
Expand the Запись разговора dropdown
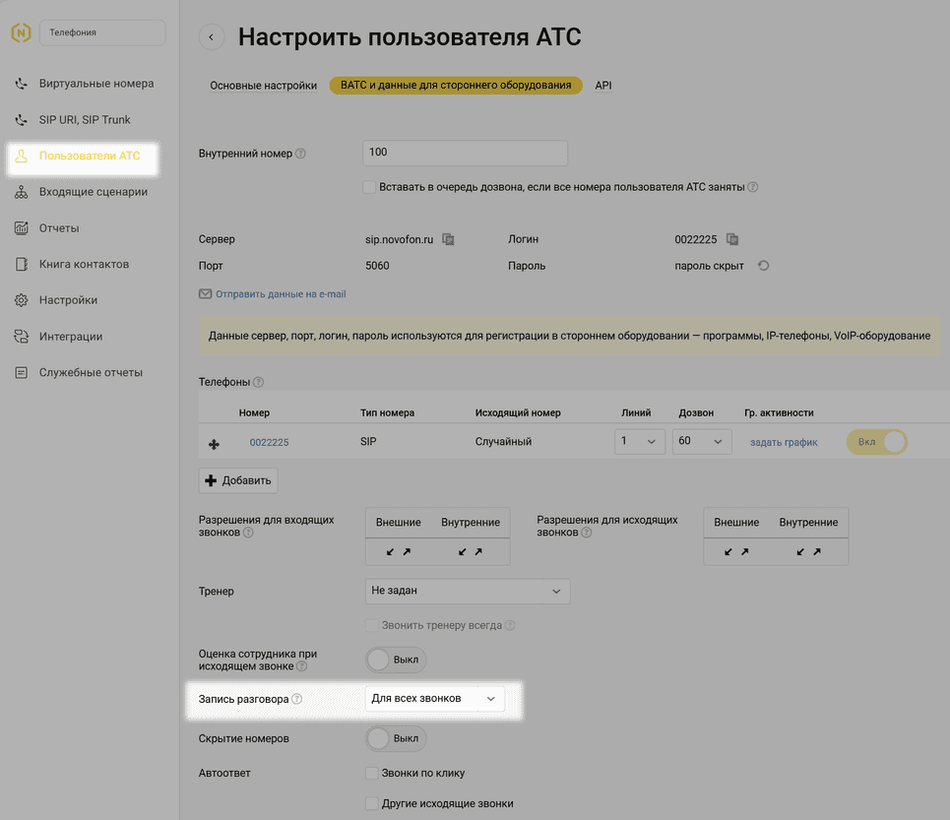(x=434, y=699)
